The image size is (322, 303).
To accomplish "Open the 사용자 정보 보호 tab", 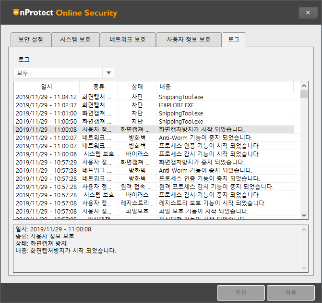I will click(188, 39).
